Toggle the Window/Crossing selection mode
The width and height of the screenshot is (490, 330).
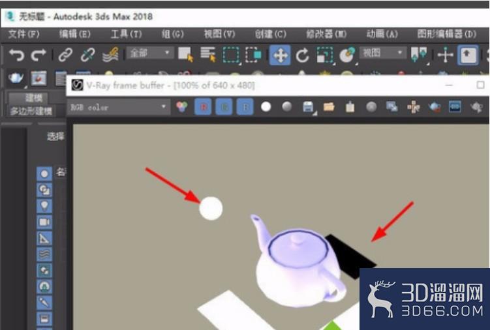pos(253,55)
